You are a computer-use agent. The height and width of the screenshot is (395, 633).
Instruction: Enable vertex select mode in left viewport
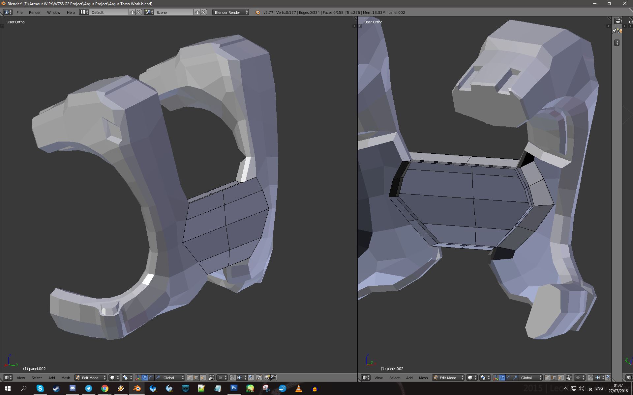coord(190,378)
